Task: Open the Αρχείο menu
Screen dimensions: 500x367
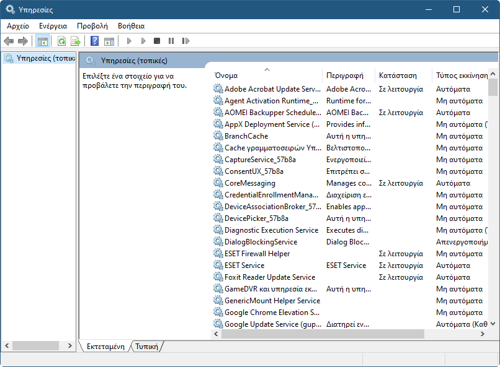Action: pyautogui.click(x=18, y=26)
